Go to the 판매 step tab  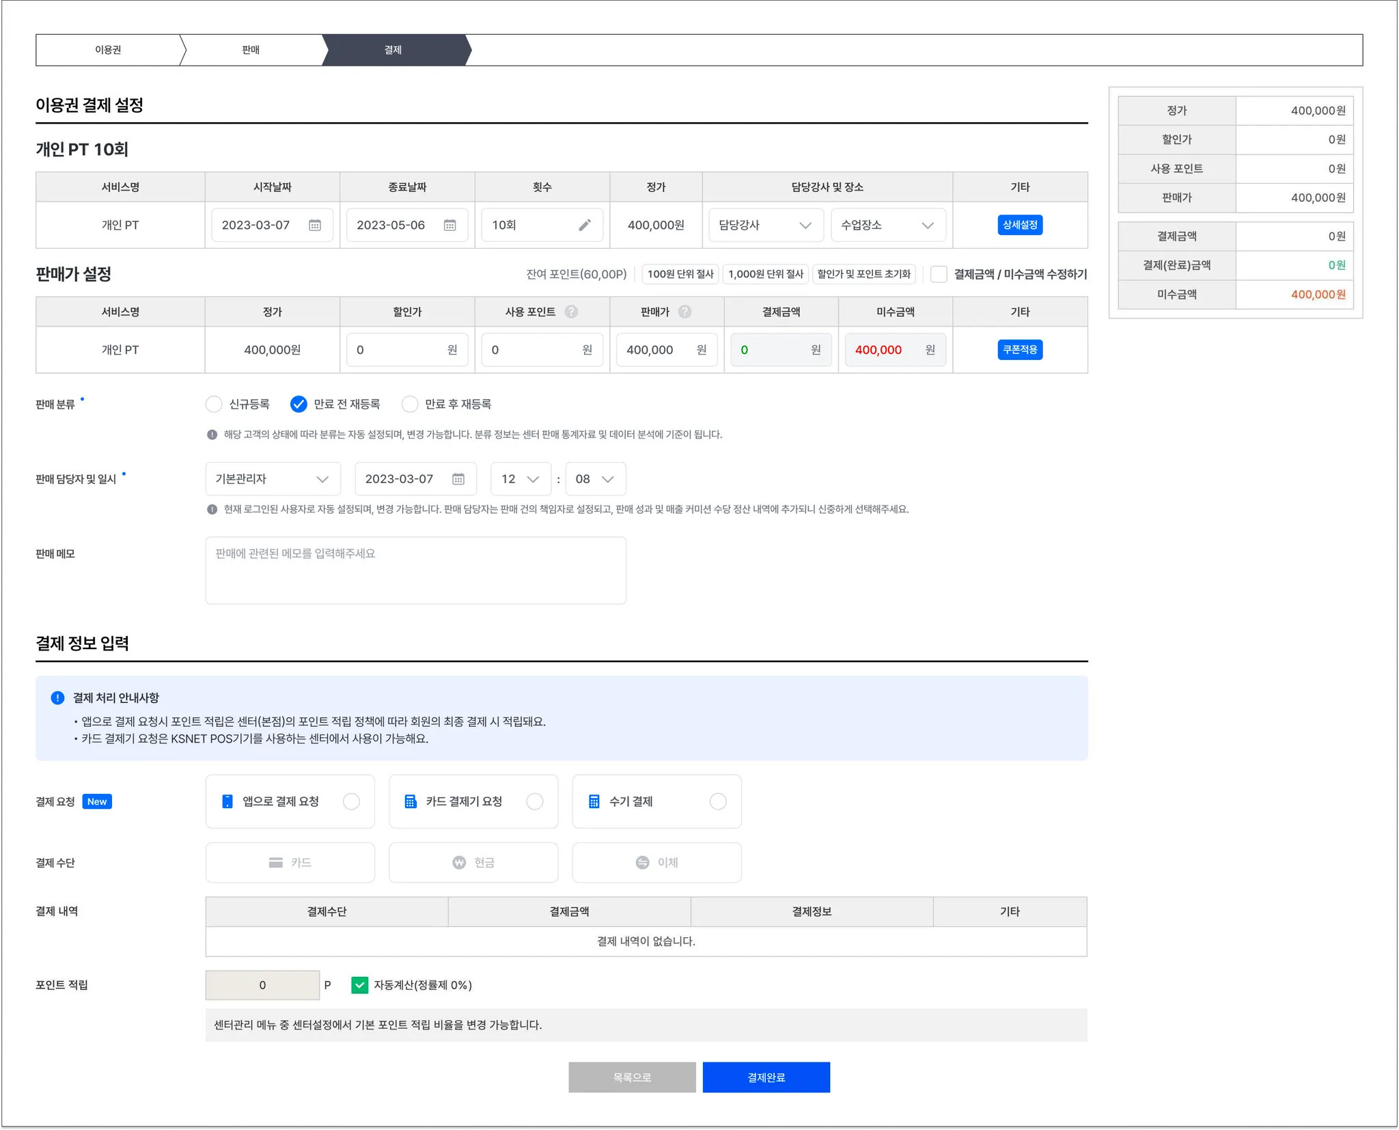click(x=251, y=50)
